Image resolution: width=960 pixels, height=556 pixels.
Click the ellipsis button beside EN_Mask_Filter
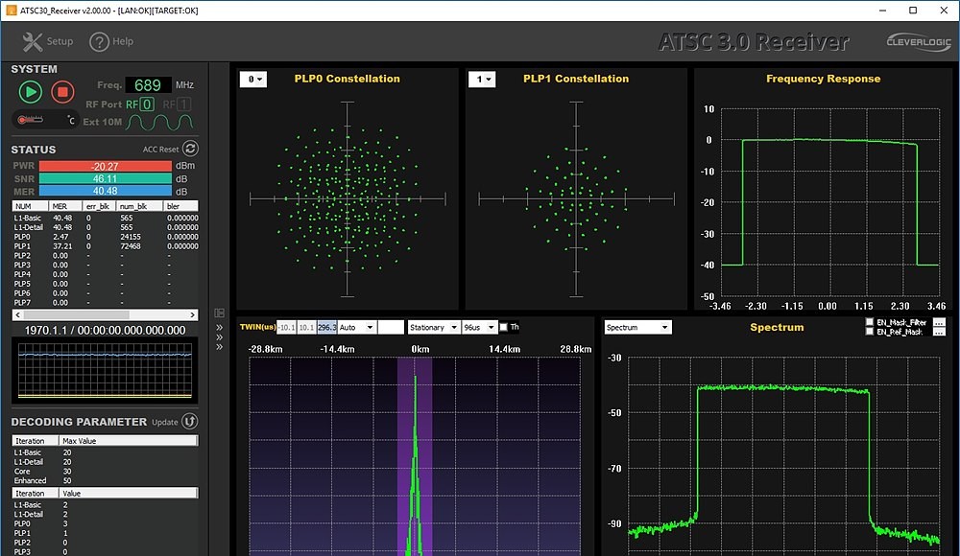[x=939, y=322]
